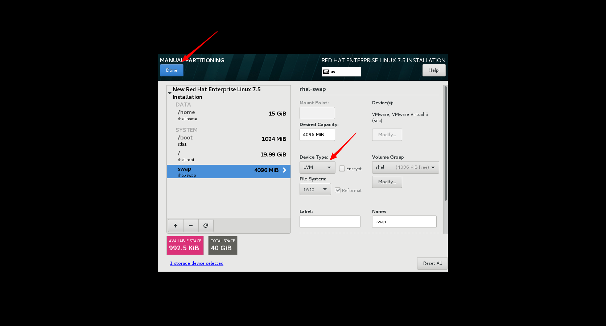Click the Help! button
The width and height of the screenshot is (606, 326).
tap(434, 70)
